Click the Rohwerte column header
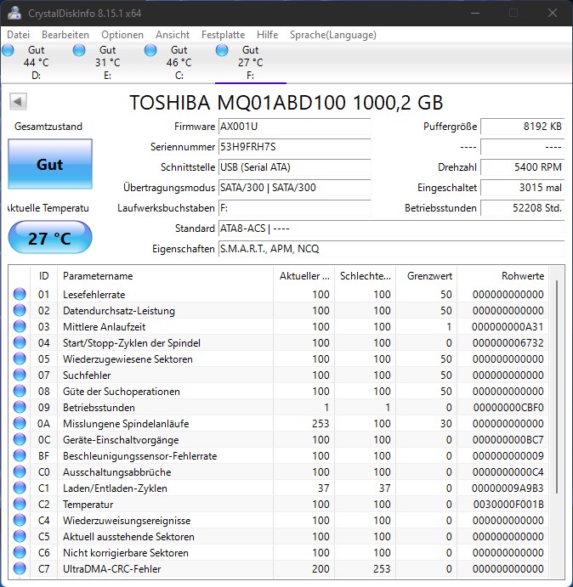Screen dimensions: 573x587 coord(502,276)
